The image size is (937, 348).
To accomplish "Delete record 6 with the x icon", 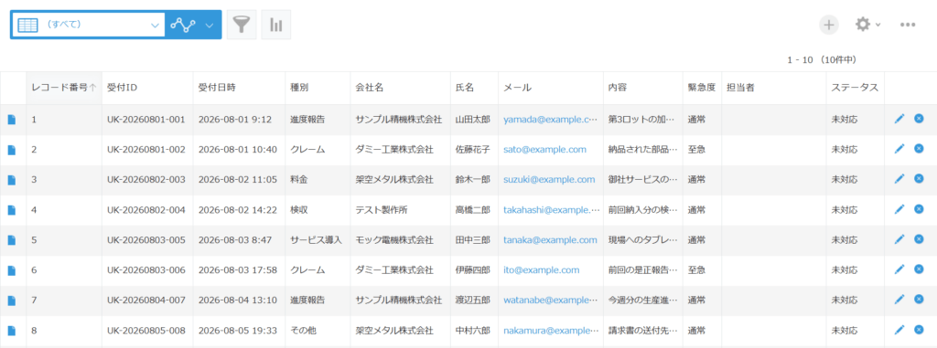I will point(919,269).
